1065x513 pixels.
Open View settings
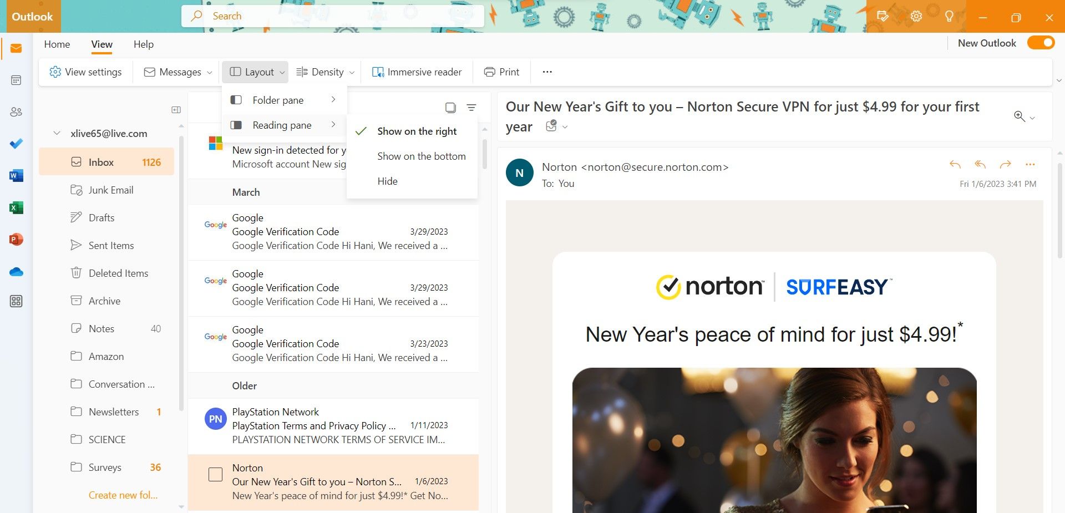point(85,72)
